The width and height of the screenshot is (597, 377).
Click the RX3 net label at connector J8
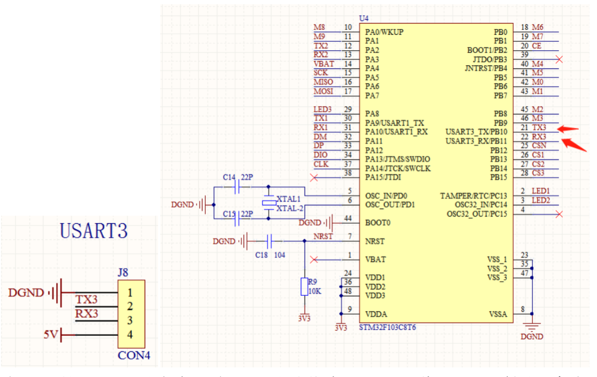[x=87, y=314]
